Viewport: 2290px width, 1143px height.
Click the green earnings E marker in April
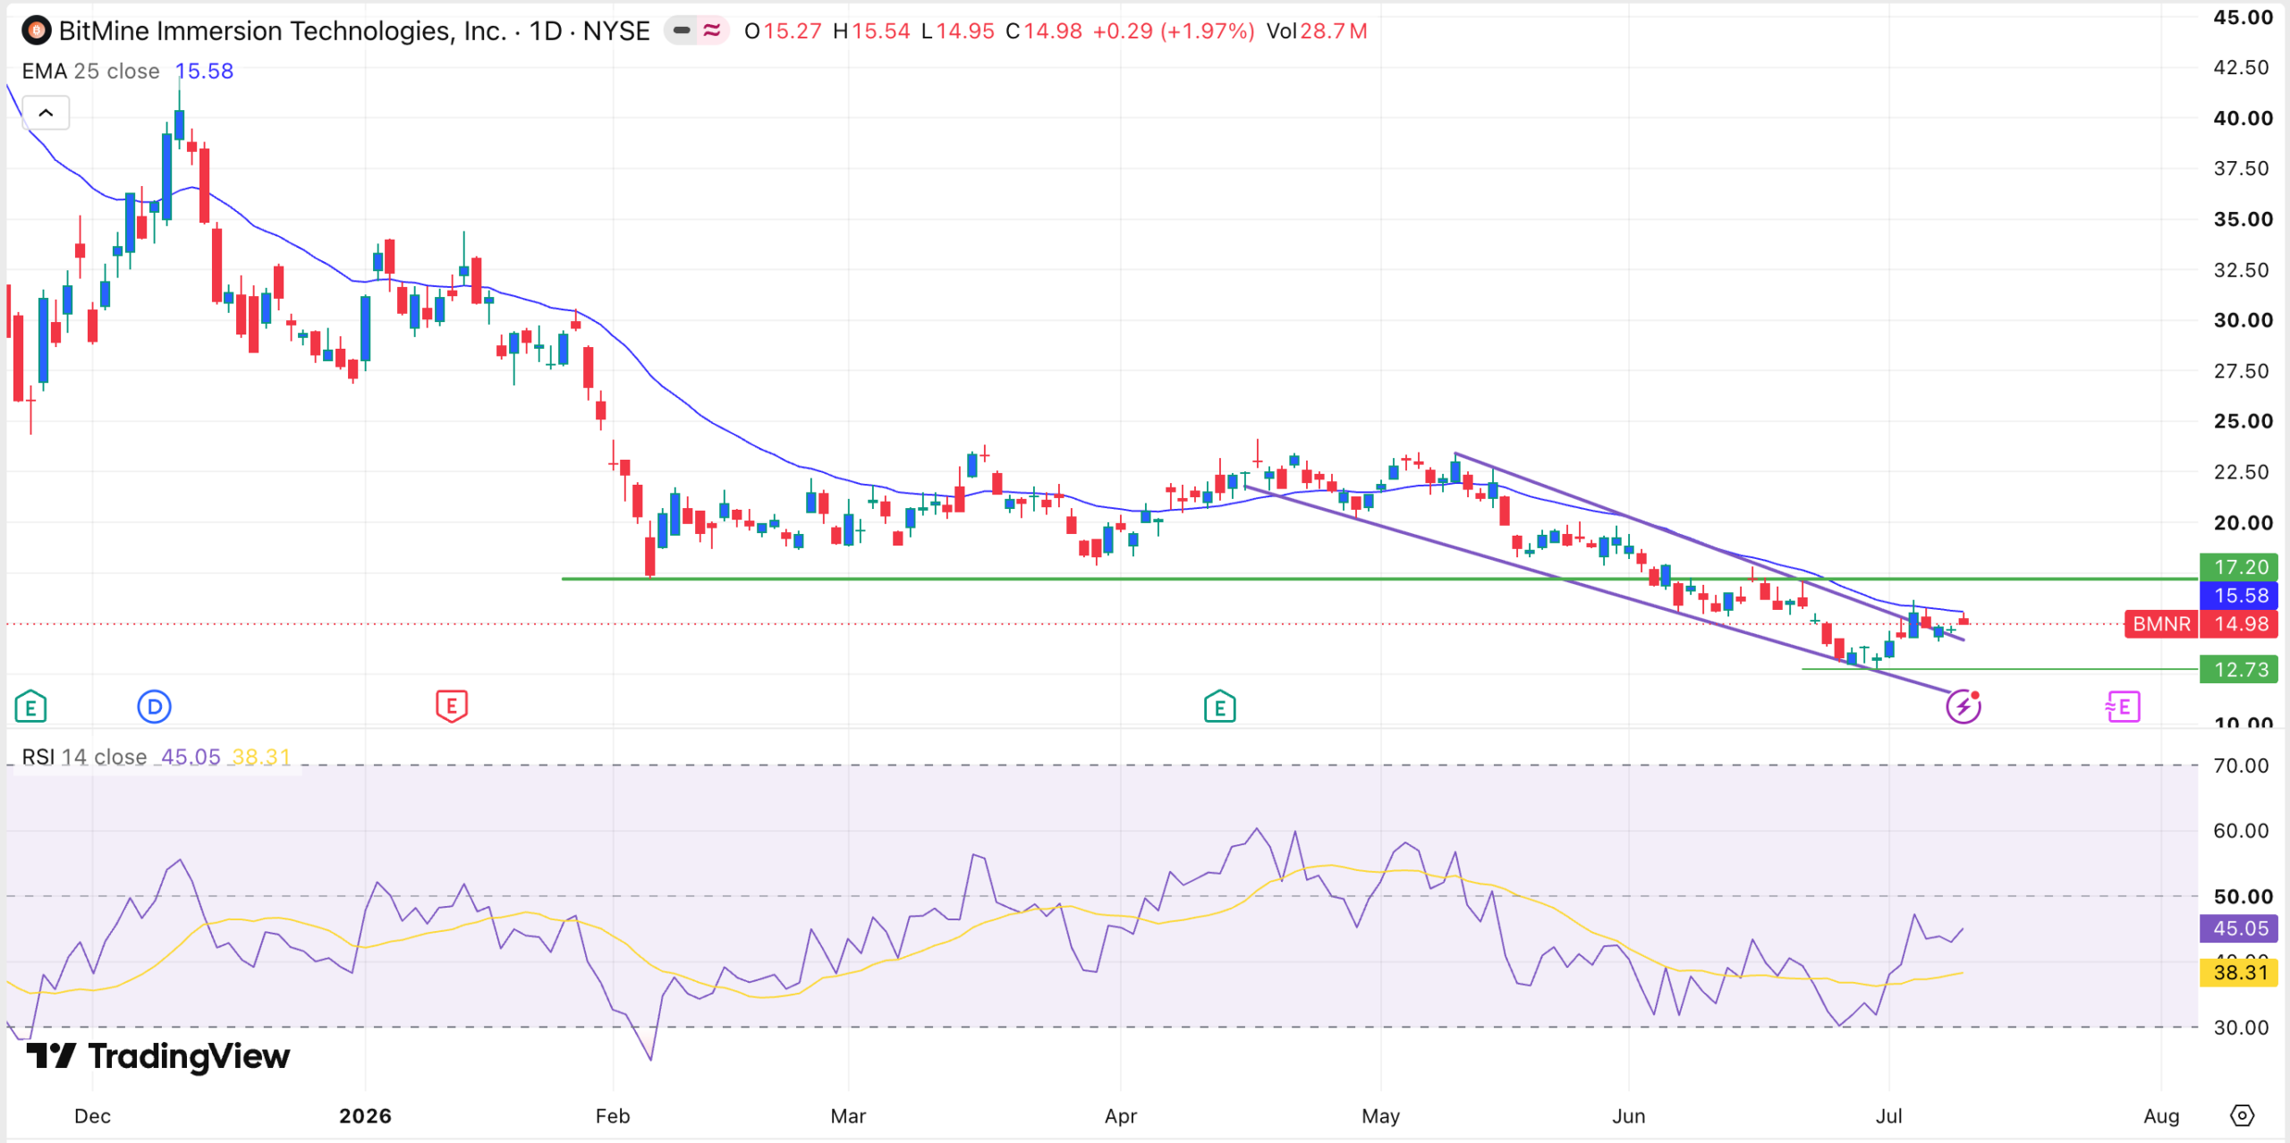1219,707
